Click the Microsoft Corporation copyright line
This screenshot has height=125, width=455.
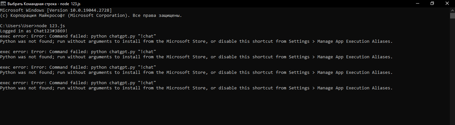point(91,16)
